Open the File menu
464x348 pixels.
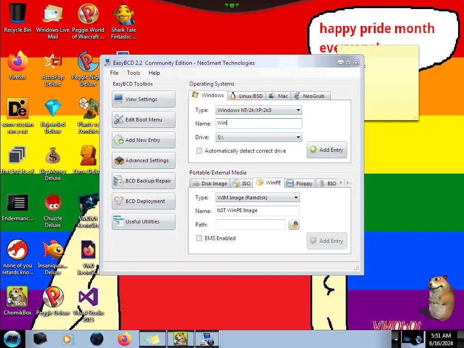tap(114, 73)
